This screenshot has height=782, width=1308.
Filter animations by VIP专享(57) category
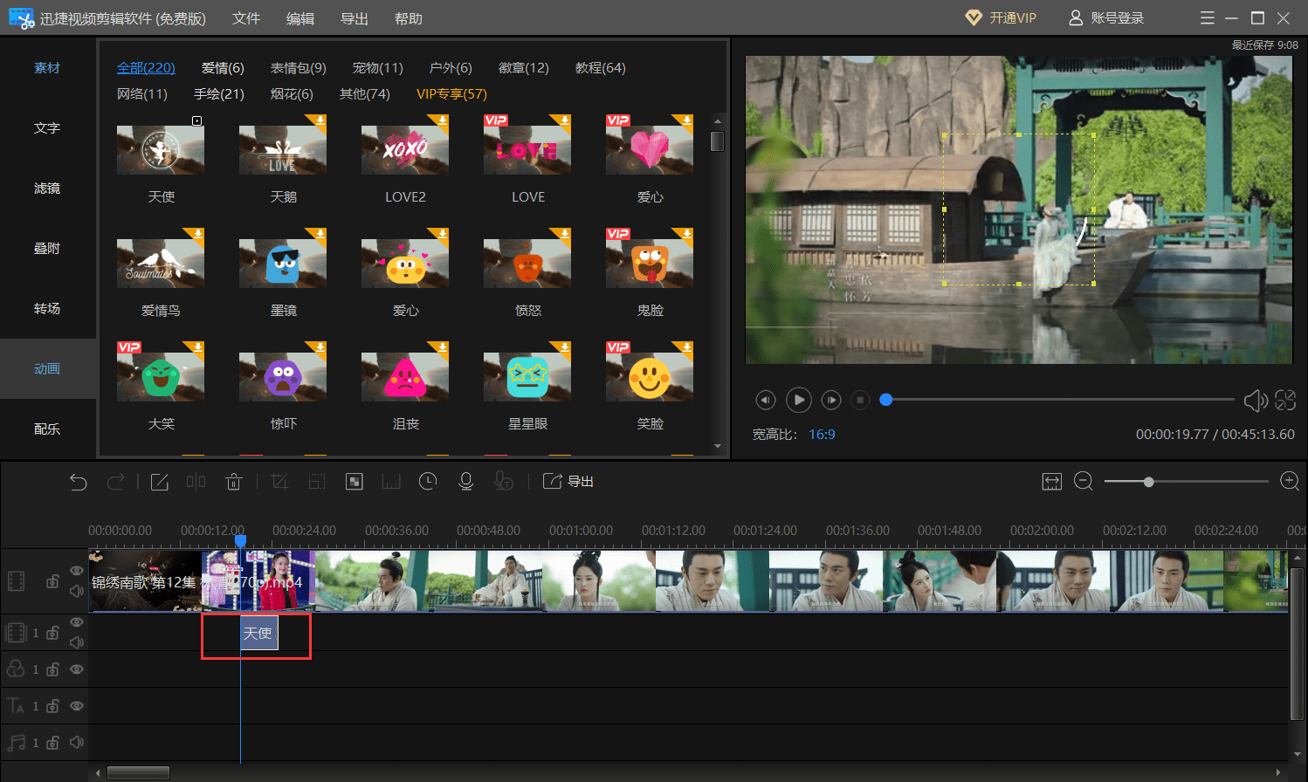(x=451, y=94)
